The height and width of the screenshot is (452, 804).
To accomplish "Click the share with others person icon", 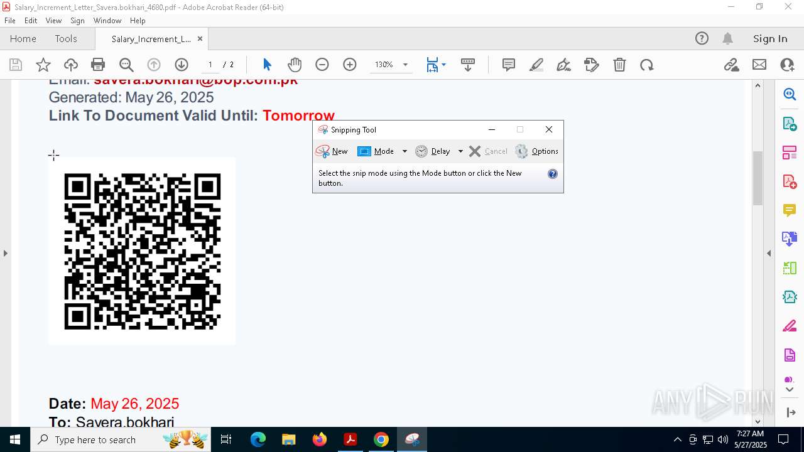I will (787, 65).
